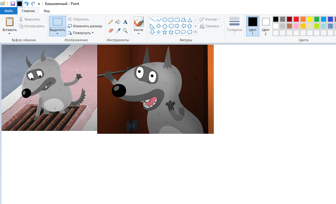The image size is (336, 204).
Task: Open the quick access toolbar customization arrow
Action: 39,4
